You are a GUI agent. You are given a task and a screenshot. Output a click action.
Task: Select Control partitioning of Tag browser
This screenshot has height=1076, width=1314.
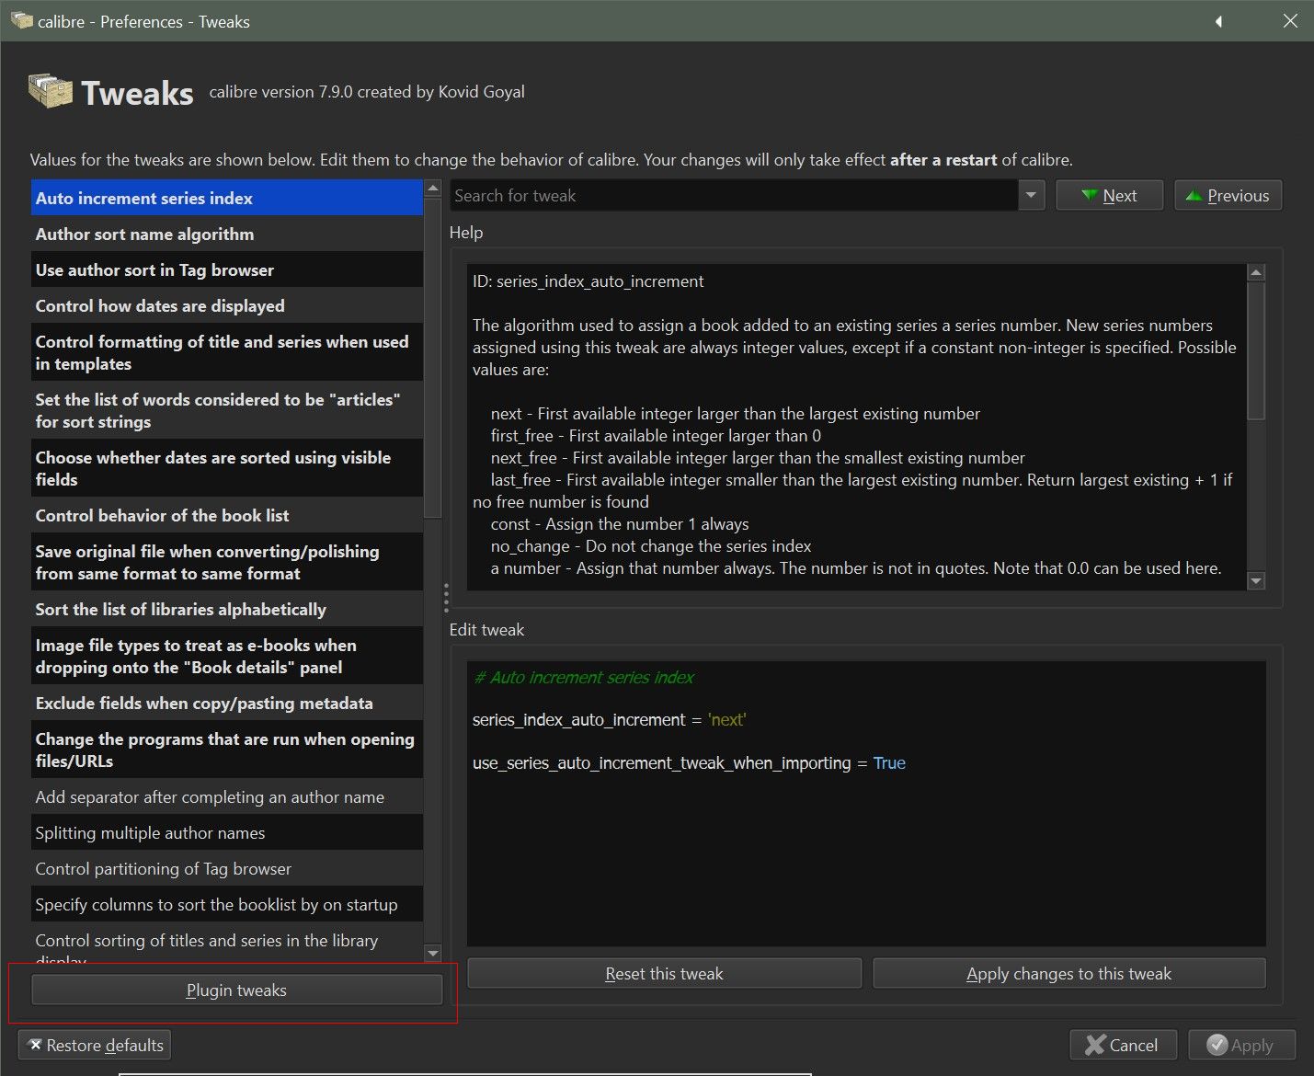coord(227,868)
